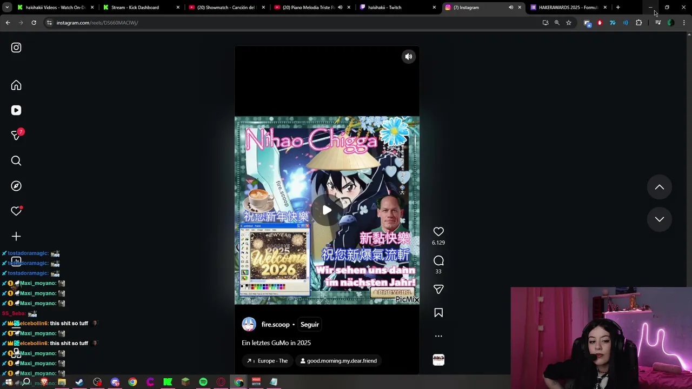Viewport: 692px width, 389px height.
Task: Click caption Ein letztes GuMo in 2025
Action: pyautogui.click(x=276, y=343)
